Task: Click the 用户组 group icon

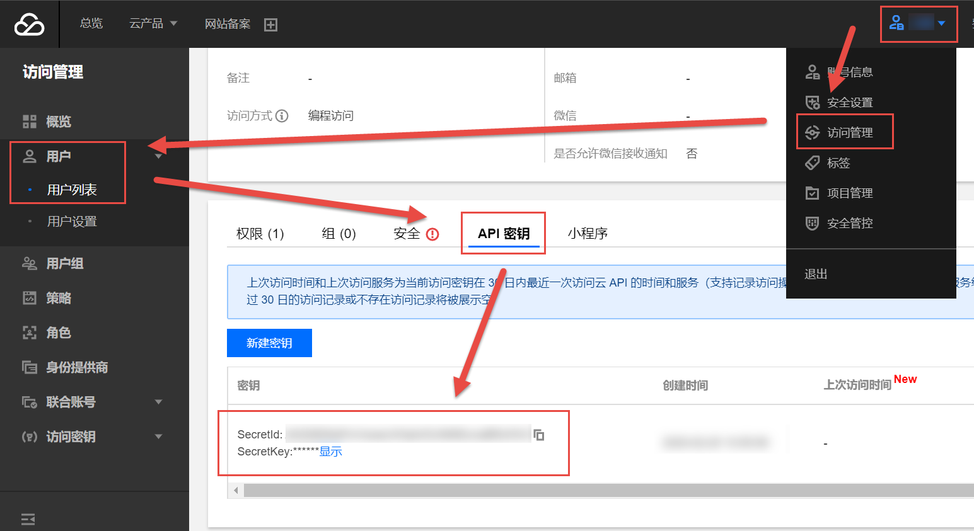Action: click(30, 263)
